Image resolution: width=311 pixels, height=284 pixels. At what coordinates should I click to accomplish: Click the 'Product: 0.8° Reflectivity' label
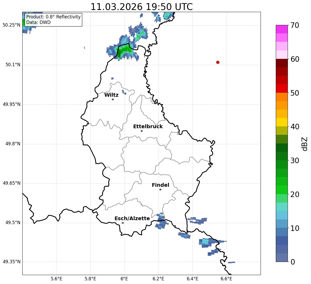tap(53, 17)
